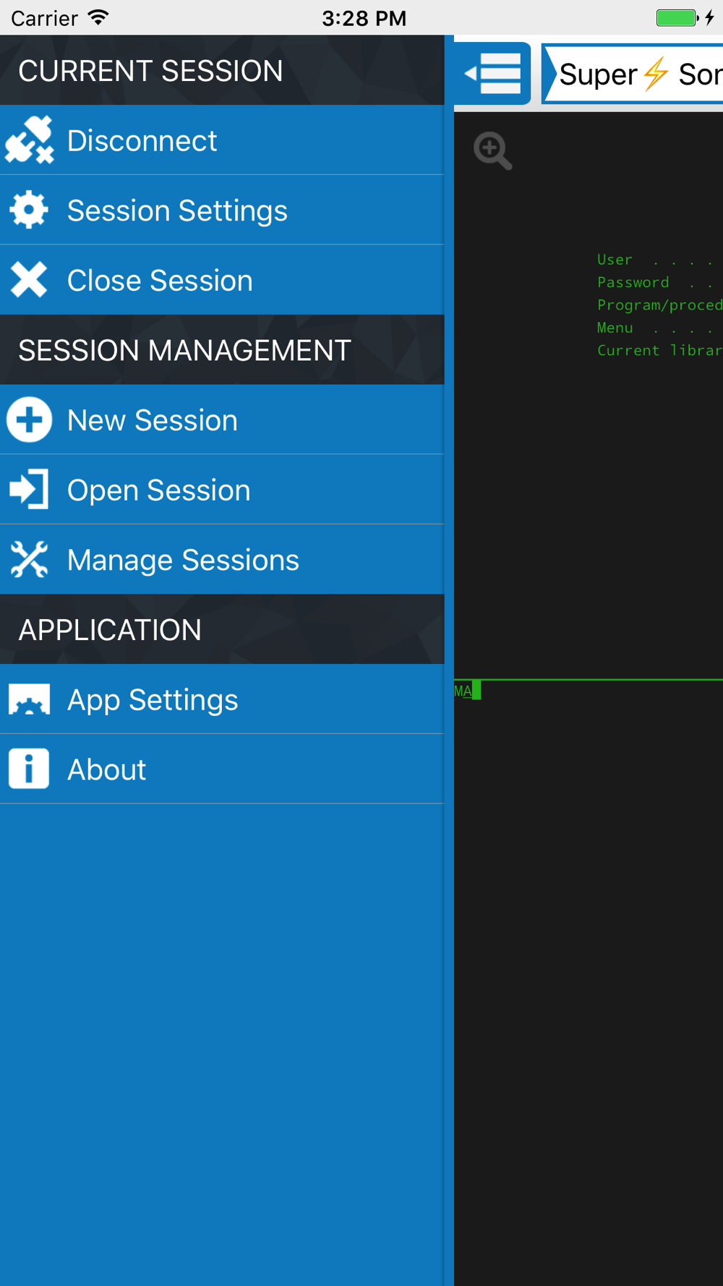The image size is (723, 1286).
Task: Open Session Settings from the menu
Action: pos(222,210)
